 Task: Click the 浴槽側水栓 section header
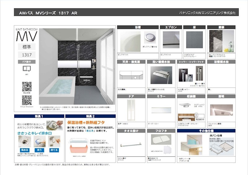[221, 62]
